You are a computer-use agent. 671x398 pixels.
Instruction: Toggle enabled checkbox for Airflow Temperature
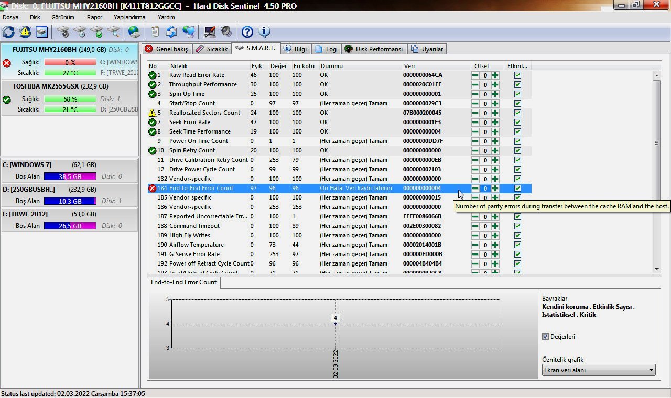[x=517, y=245]
